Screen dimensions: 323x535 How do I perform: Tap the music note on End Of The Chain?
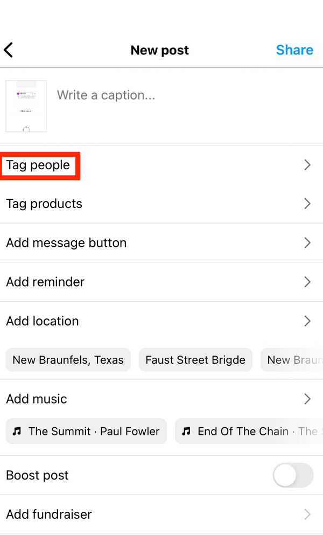coord(186,432)
